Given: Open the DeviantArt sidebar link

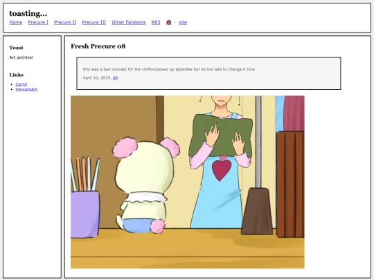Looking at the screenshot, I should [x=26, y=89].
